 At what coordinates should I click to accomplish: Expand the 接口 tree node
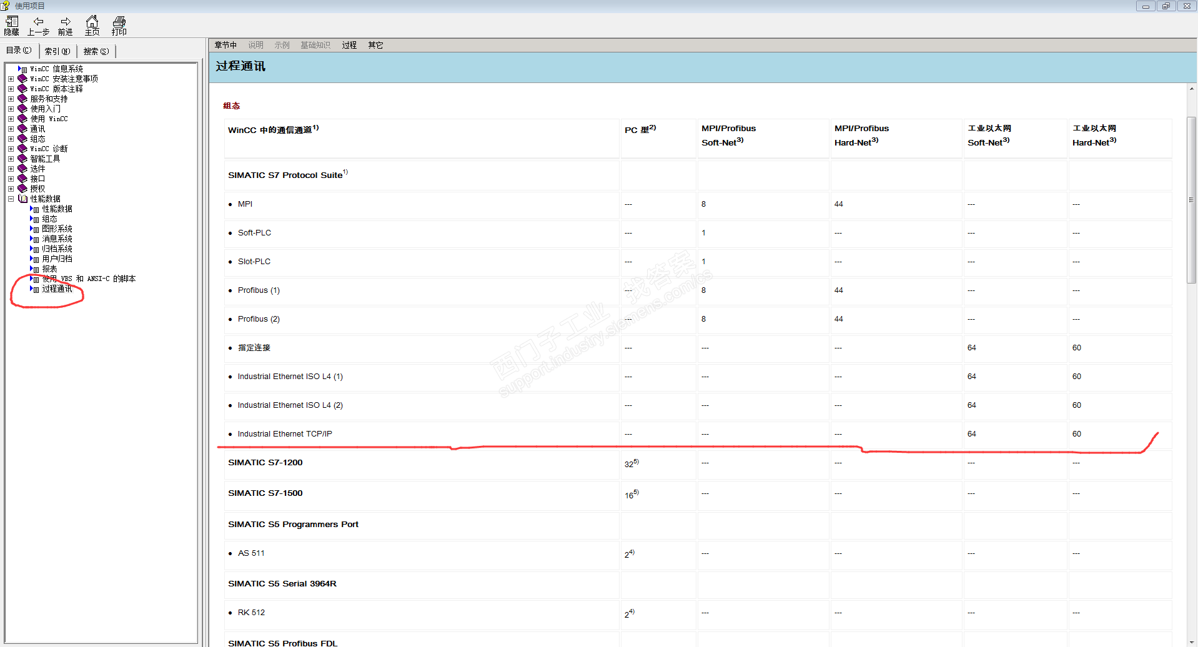pyautogui.click(x=11, y=179)
